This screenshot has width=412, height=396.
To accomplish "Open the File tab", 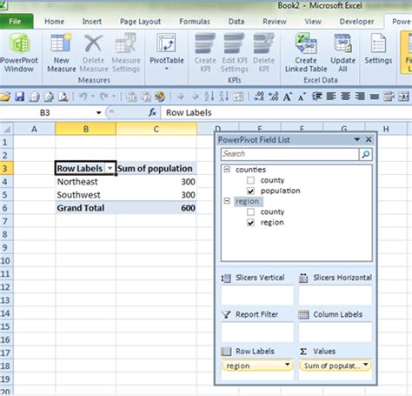I will pyautogui.click(x=15, y=22).
